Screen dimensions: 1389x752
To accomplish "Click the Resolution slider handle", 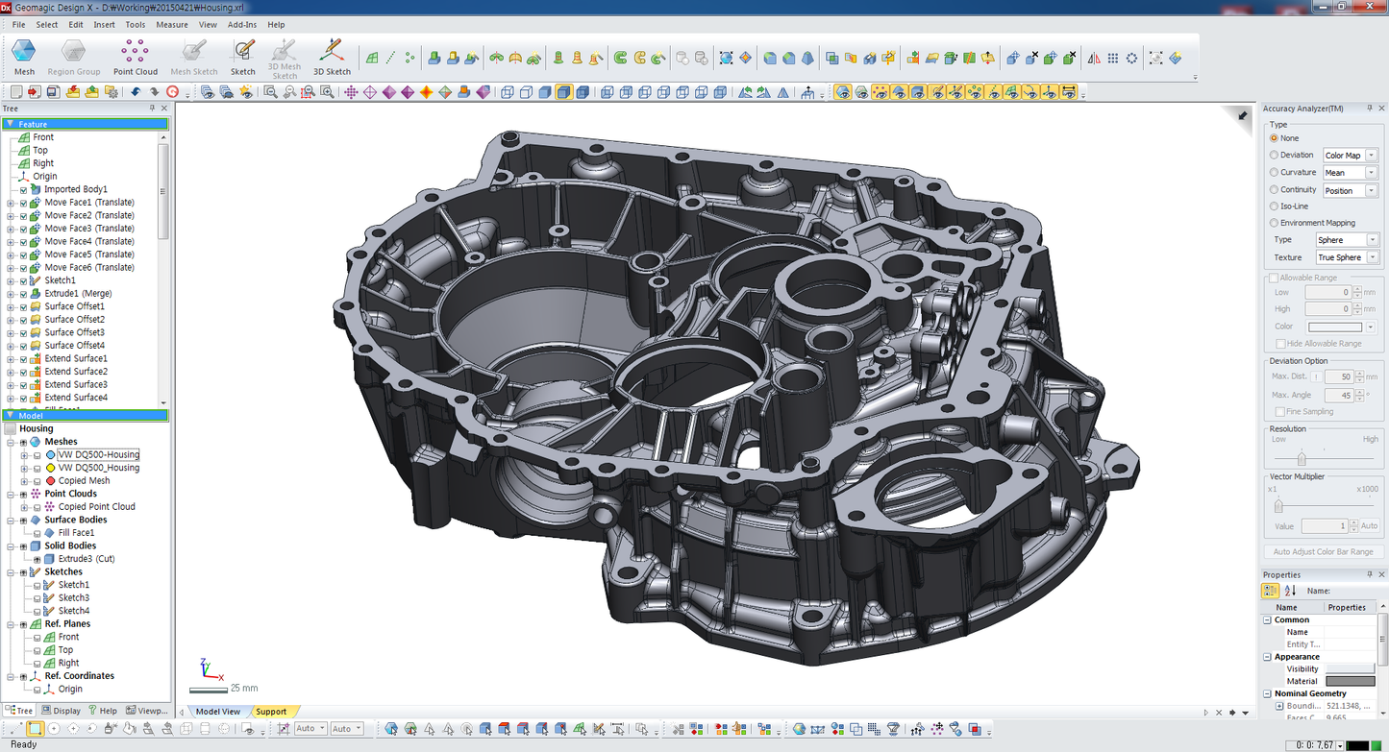I will click(x=1302, y=459).
